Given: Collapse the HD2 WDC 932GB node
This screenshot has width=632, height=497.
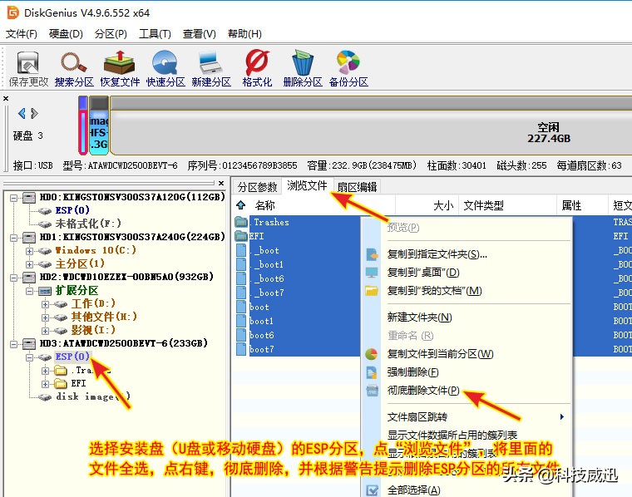Looking at the screenshot, I should [x=13, y=278].
